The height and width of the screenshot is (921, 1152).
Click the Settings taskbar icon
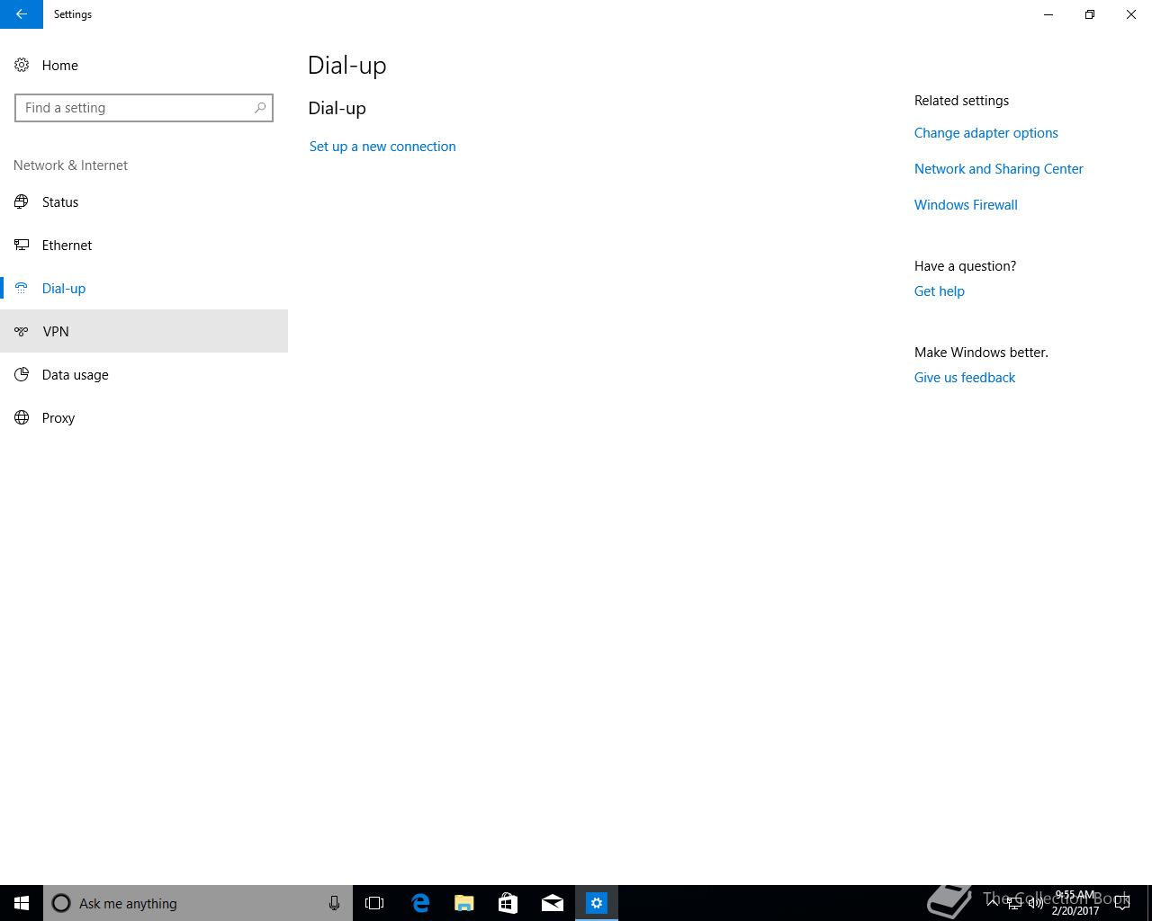597,903
